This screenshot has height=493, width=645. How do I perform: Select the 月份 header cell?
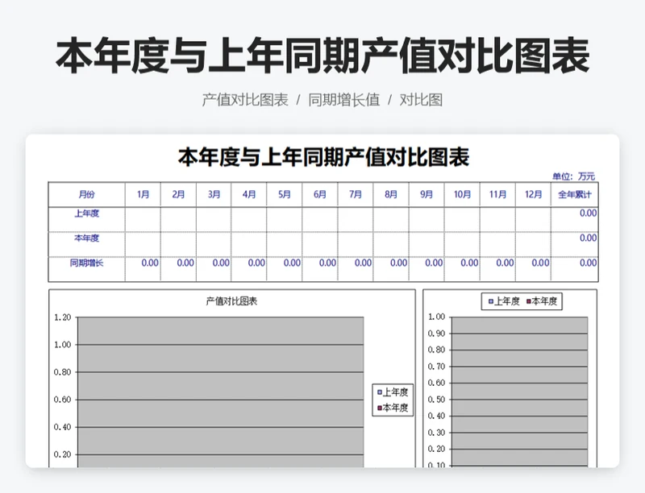tap(87, 194)
